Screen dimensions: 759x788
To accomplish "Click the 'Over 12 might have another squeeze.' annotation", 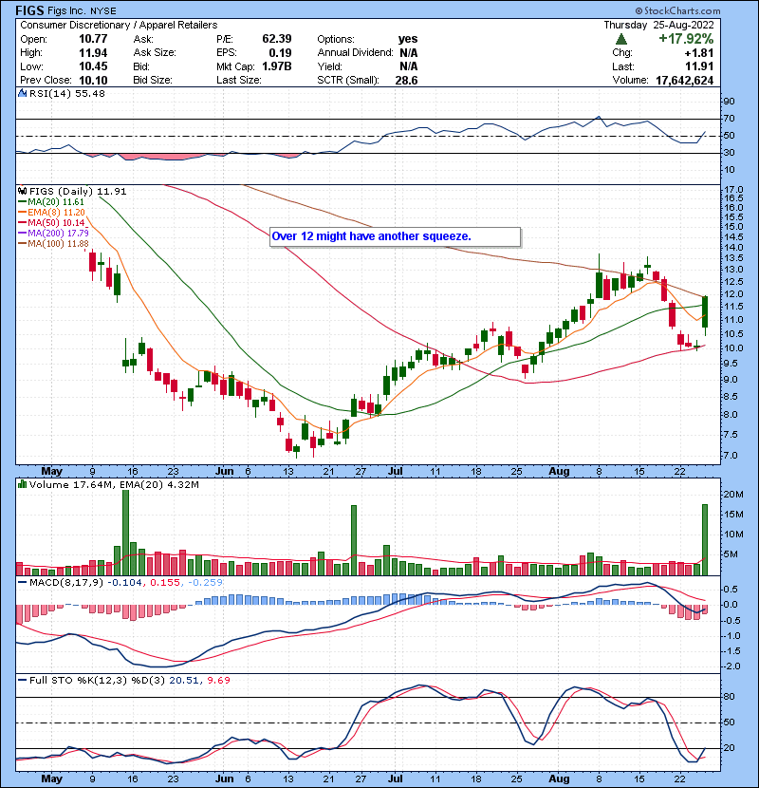I will click(x=396, y=236).
